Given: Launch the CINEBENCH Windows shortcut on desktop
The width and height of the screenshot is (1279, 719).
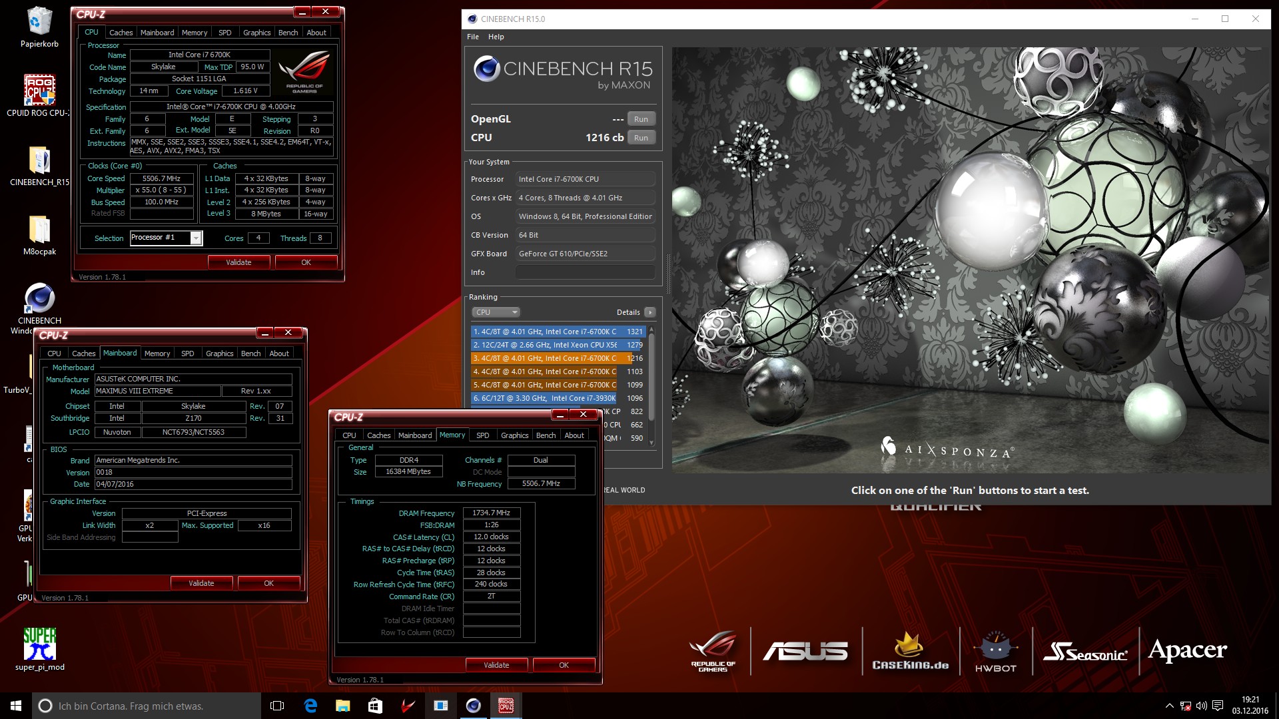Looking at the screenshot, I should [x=39, y=307].
